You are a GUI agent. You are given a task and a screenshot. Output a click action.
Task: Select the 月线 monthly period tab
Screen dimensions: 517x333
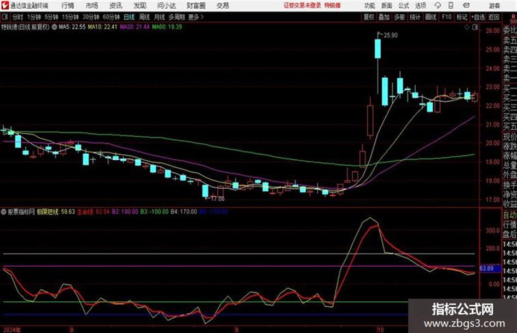(160, 17)
